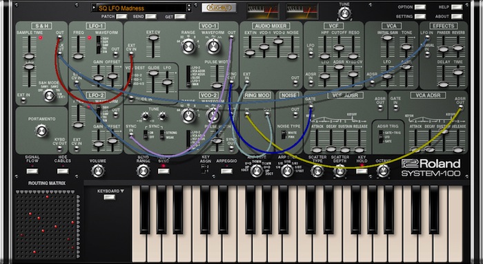Click the VCF CUTOFF slider
The width and height of the screenshot is (483, 264).
(339, 48)
